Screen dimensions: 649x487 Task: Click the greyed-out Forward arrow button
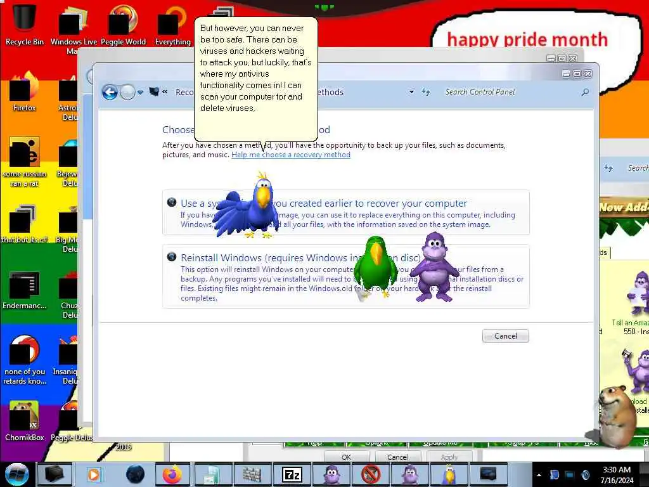[x=127, y=92]
